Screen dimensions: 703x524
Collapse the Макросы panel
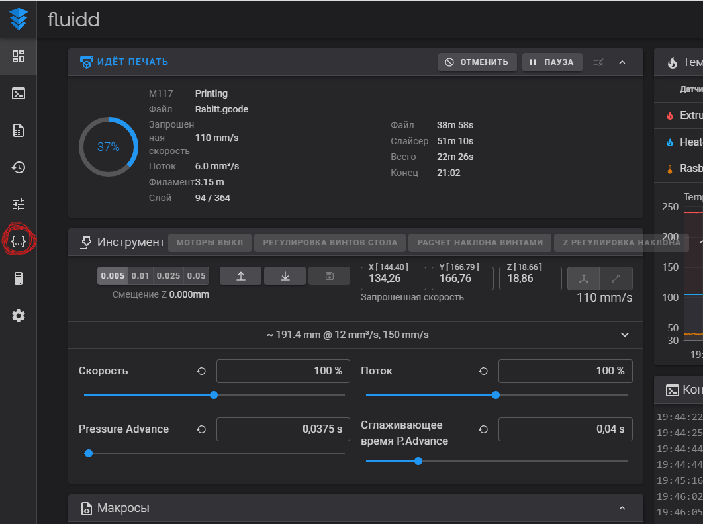[x=622, y=508]
